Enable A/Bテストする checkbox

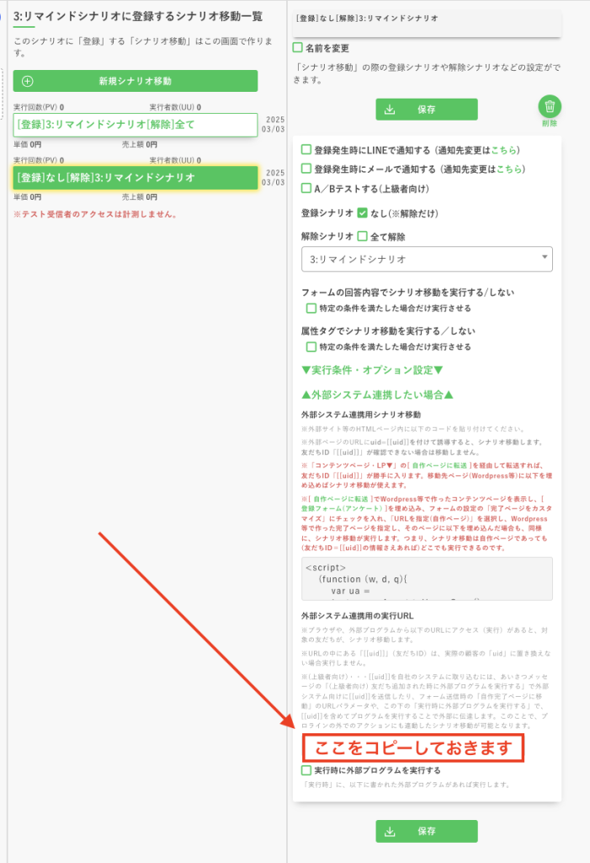(x=306, y=188)
